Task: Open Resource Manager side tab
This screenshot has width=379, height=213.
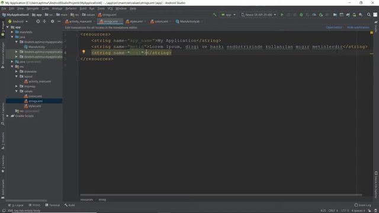Action: click(2, 56)
